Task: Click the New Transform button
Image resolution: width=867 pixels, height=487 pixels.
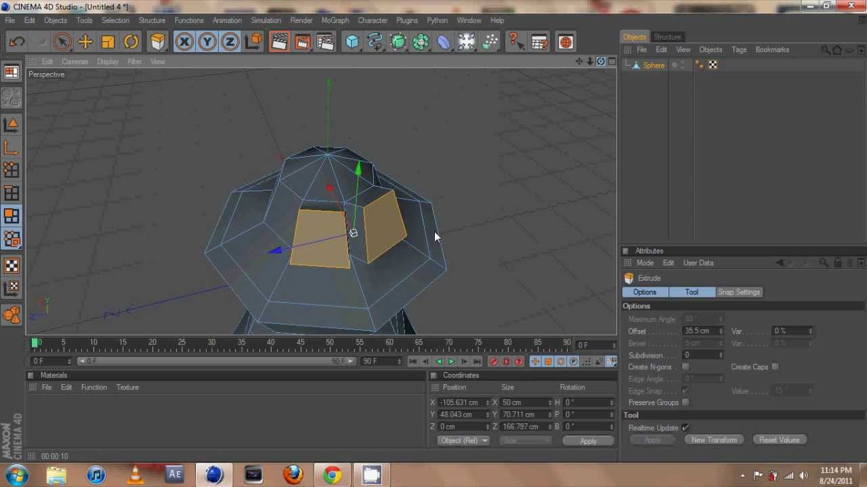Action: (x=714, y=440)
